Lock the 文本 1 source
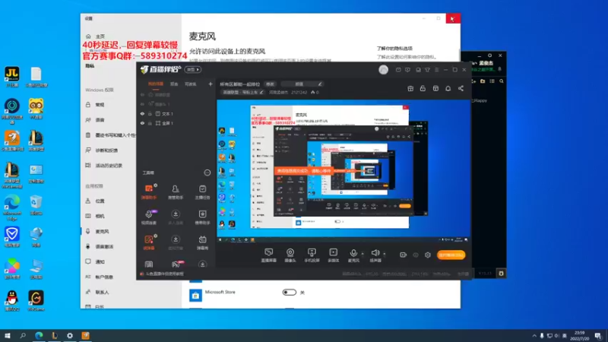The height and width of the screenshot is (342, 608). pos(150,113)
